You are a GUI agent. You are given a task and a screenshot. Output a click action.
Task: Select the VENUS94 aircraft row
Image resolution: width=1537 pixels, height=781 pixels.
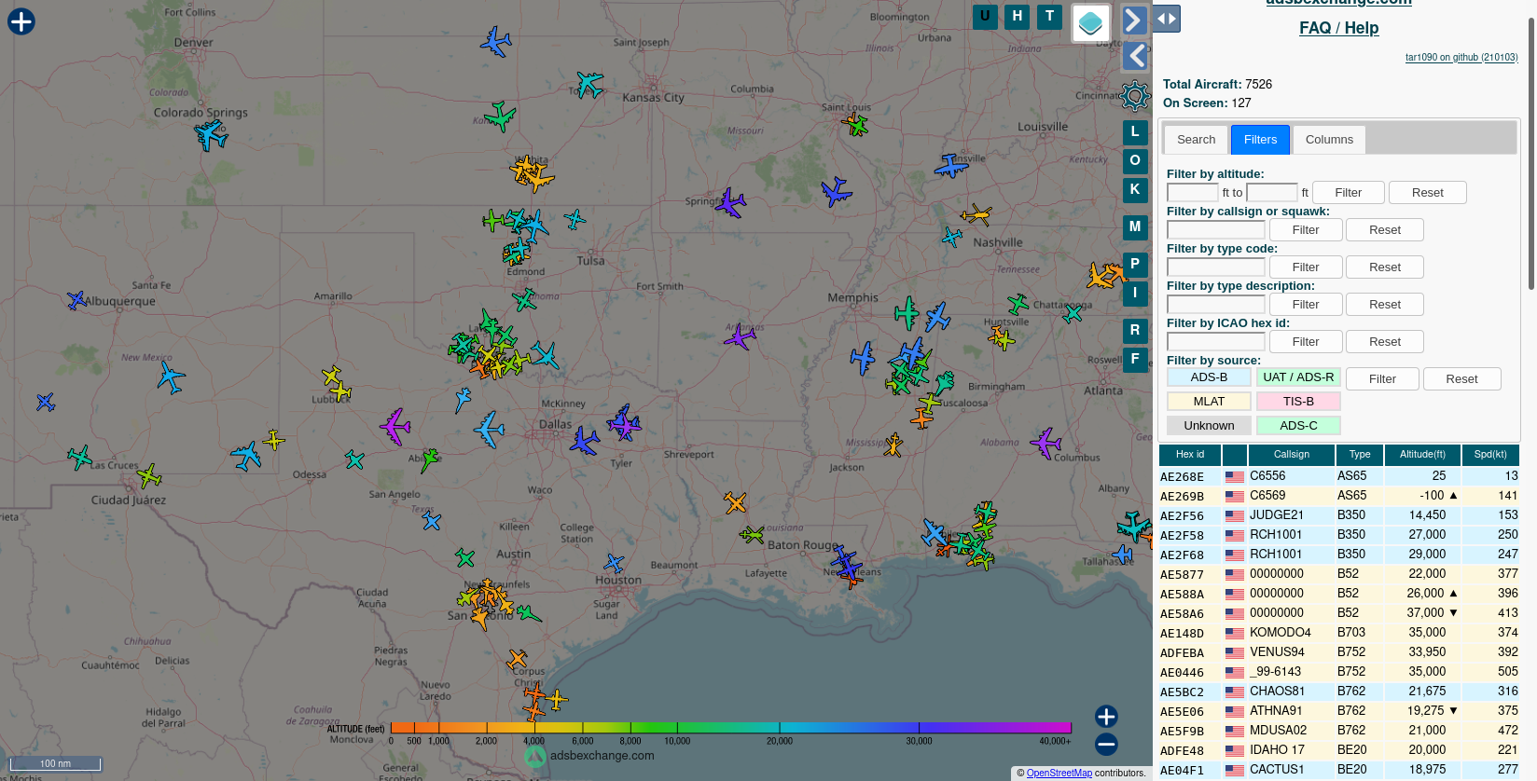(x=1339, y=652)
